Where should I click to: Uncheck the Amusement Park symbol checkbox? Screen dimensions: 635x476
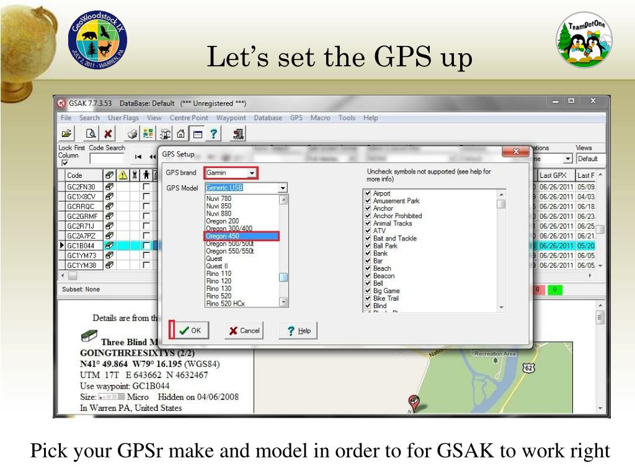coord(368,201)
